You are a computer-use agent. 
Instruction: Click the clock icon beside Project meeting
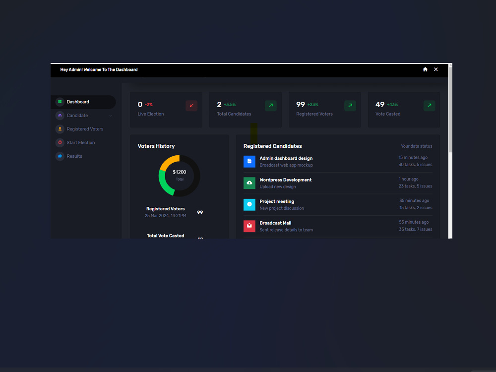click(249, 204)
